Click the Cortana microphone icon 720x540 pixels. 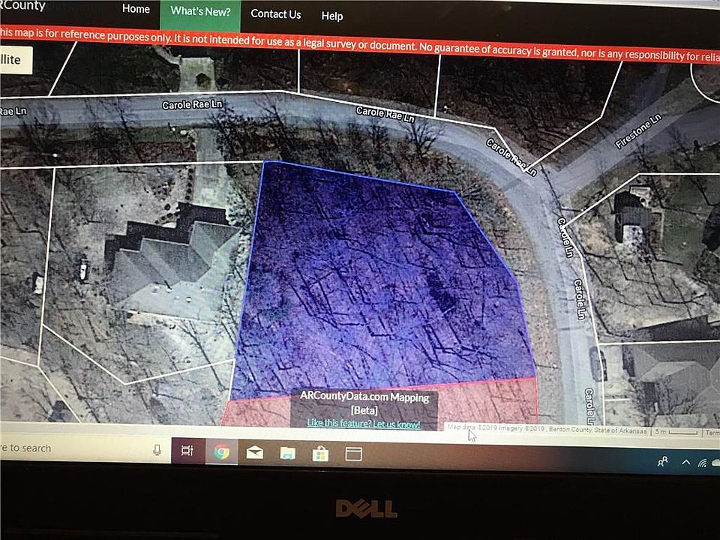(157, 449)
